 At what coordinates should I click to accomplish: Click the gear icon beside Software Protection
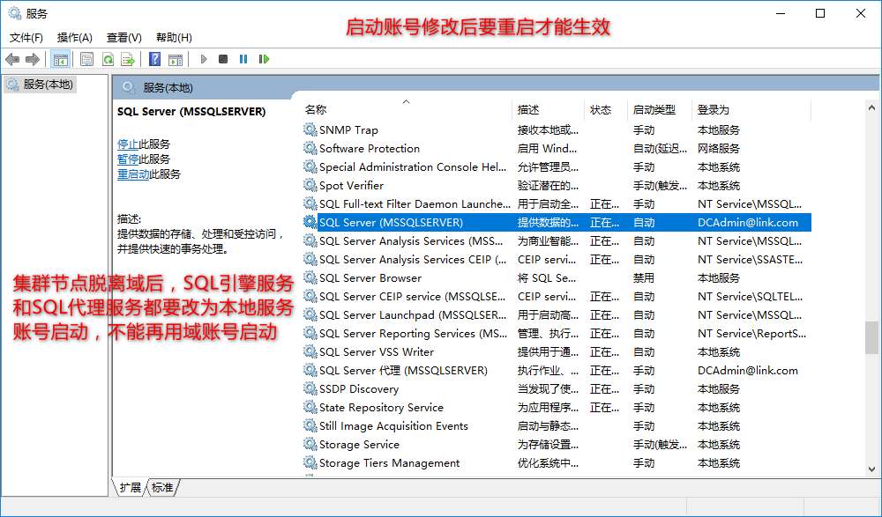click(310, 148)
